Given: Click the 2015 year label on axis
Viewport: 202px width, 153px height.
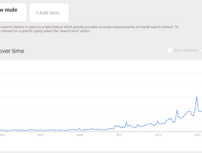Looking at the screenshot, I should [197, 135].
